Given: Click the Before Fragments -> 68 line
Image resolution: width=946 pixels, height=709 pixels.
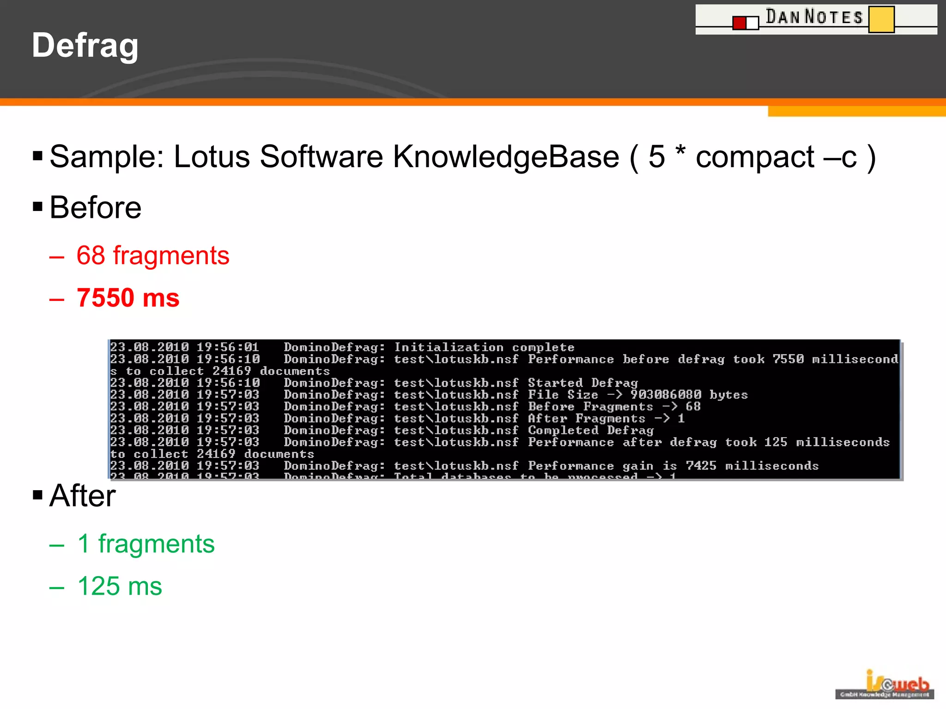Looking at the screenshot, I should [x=405, y=407].
